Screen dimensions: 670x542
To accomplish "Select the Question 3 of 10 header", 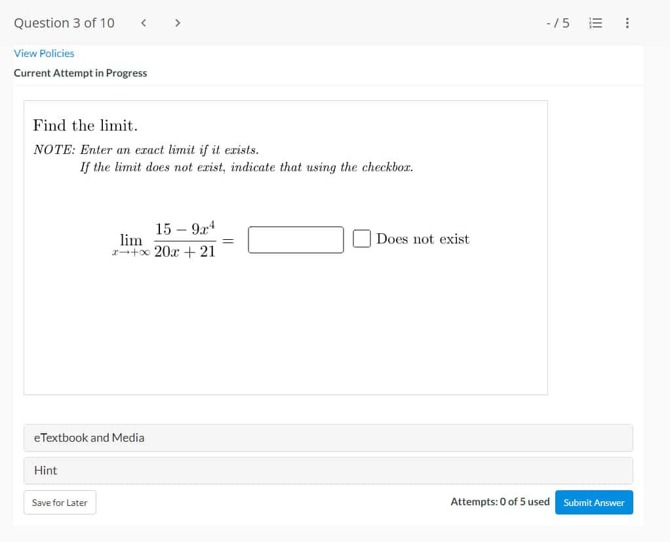I will (64, 23).
